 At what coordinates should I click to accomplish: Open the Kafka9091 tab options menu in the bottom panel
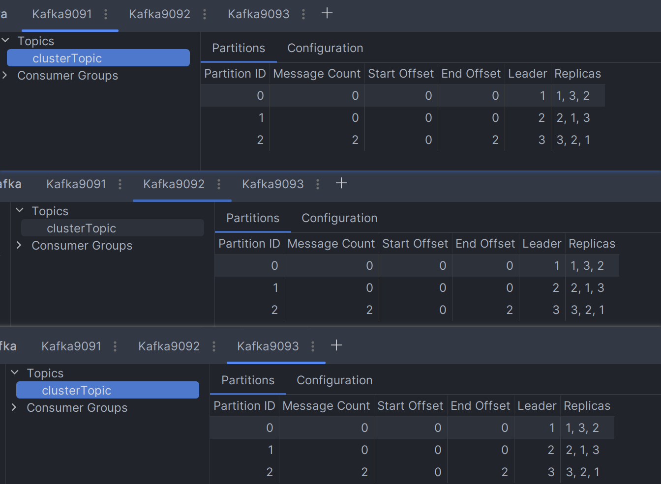pos(115,346)
